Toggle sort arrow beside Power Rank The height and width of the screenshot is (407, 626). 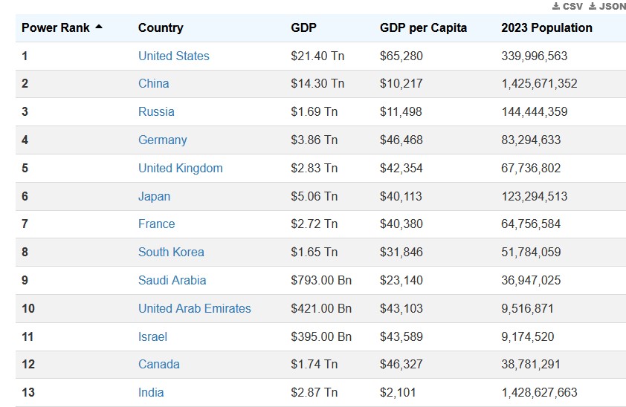click(99, 27)
